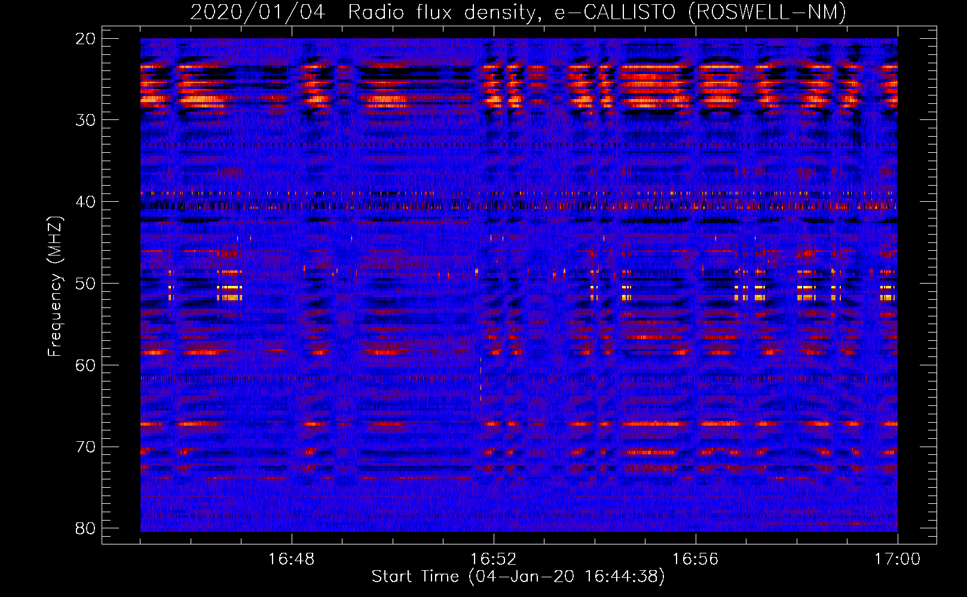The image size is (967, 597).
Task: Click the 60 frequency tick label
Action: click(85, 365)
